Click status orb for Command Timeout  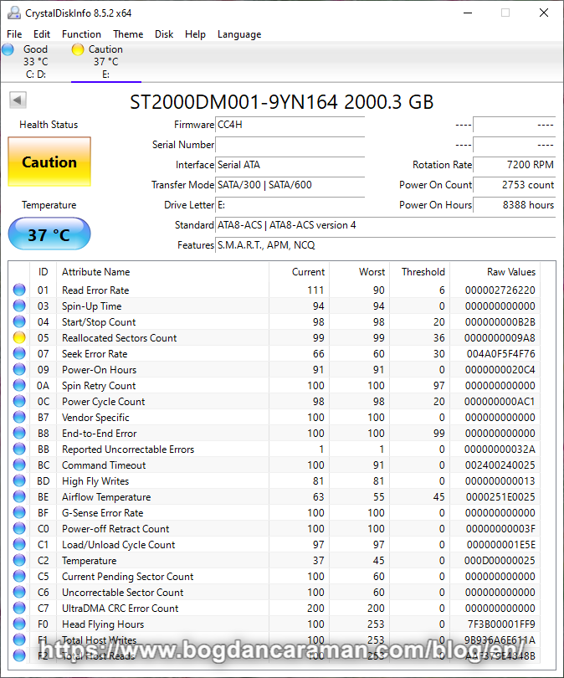19,465
